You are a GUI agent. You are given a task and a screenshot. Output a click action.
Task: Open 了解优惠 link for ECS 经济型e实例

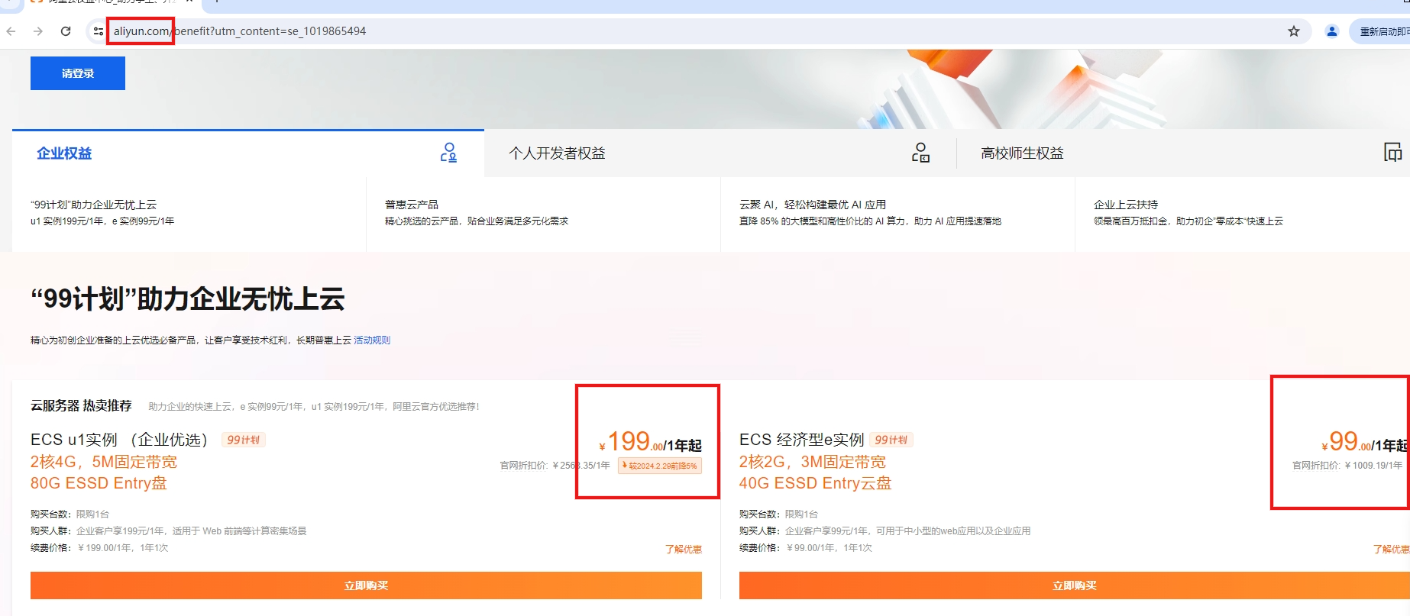1392,549
